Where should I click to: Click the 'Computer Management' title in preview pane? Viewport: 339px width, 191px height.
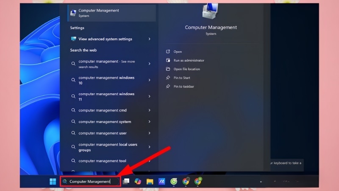coord(211,27)
